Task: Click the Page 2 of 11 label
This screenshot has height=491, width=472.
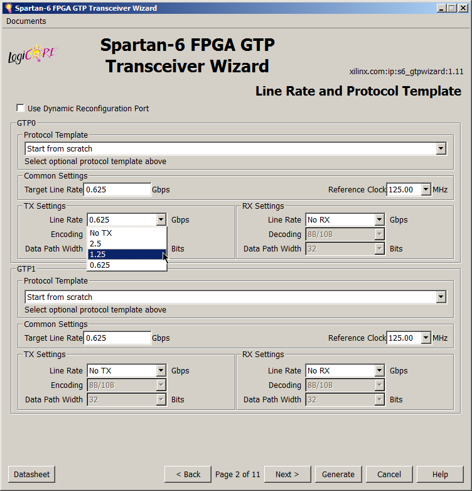Action: pos(237,475)
